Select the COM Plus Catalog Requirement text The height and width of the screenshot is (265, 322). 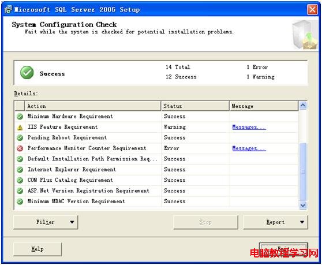click(70, 180)
